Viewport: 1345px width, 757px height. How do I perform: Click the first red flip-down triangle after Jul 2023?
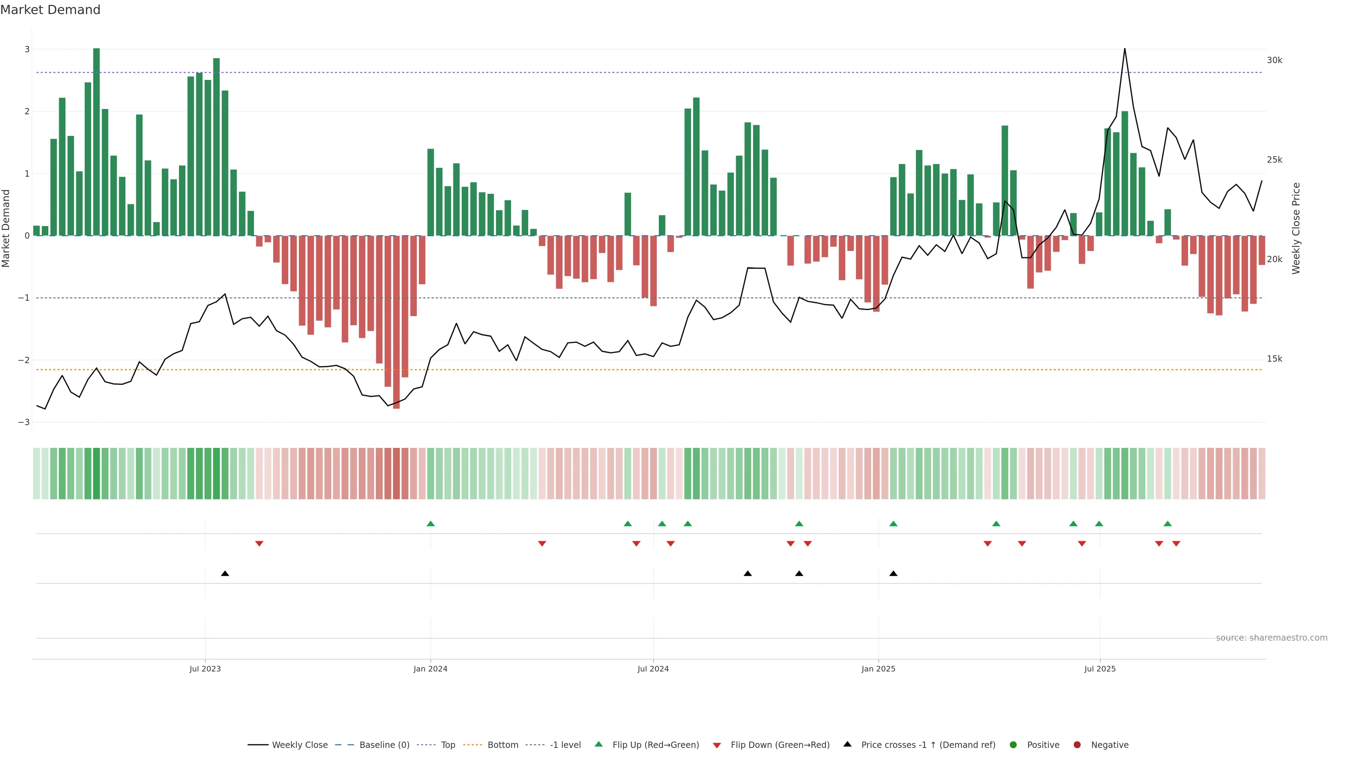259,544
